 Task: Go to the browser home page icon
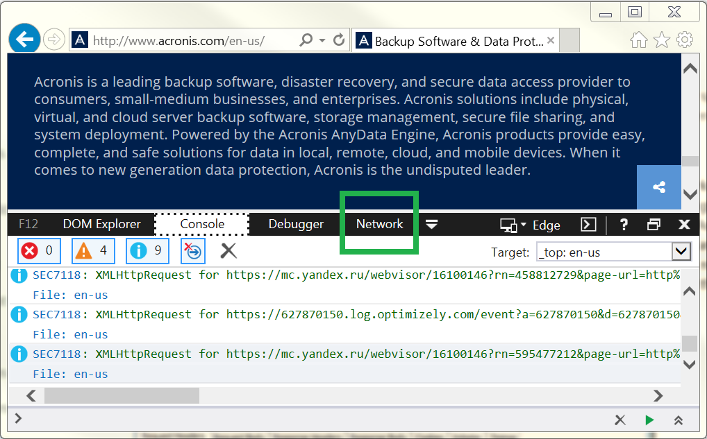point(638,40)
